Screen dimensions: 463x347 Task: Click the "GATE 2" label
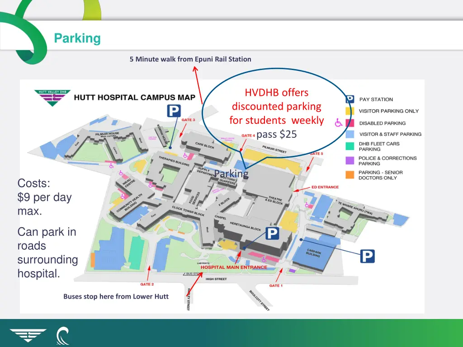coord(147,284)
